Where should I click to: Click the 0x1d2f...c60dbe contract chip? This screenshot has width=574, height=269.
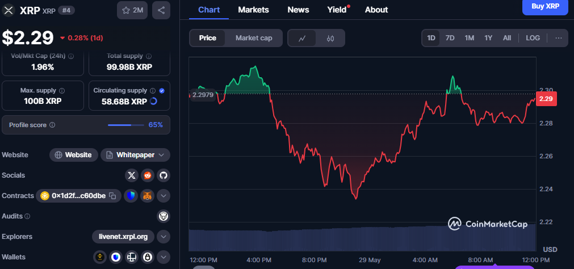tap(78, 196)
